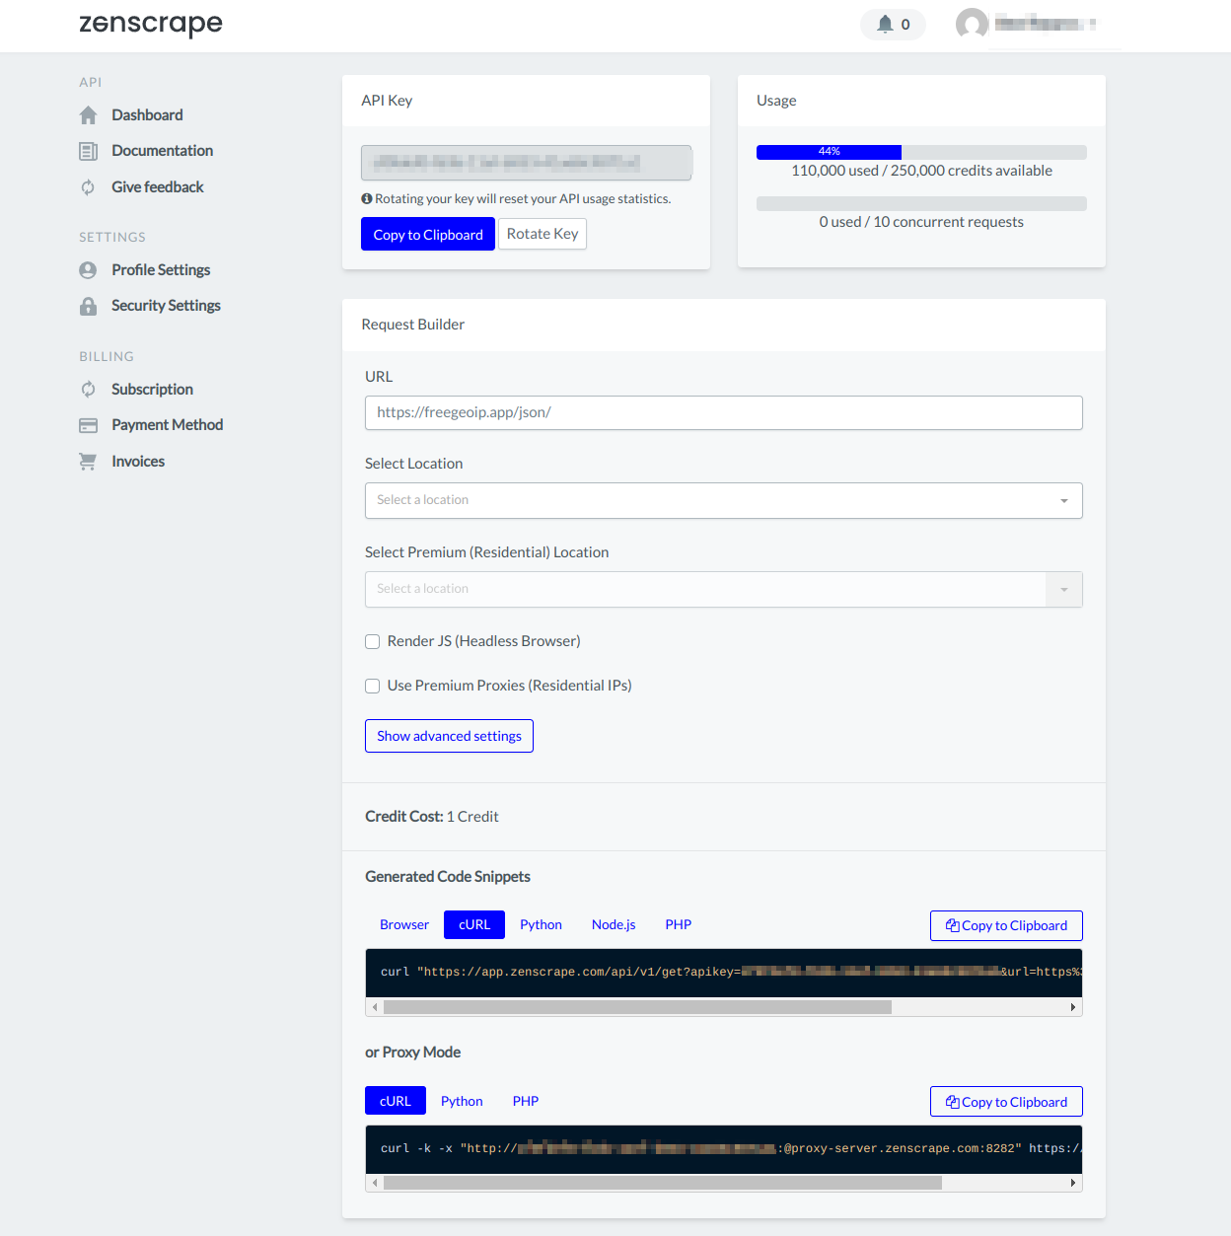Click the blurred API key field
Image resolution: width=1231 pixels, height=1236 pixels.
click(x=527, y=163)
